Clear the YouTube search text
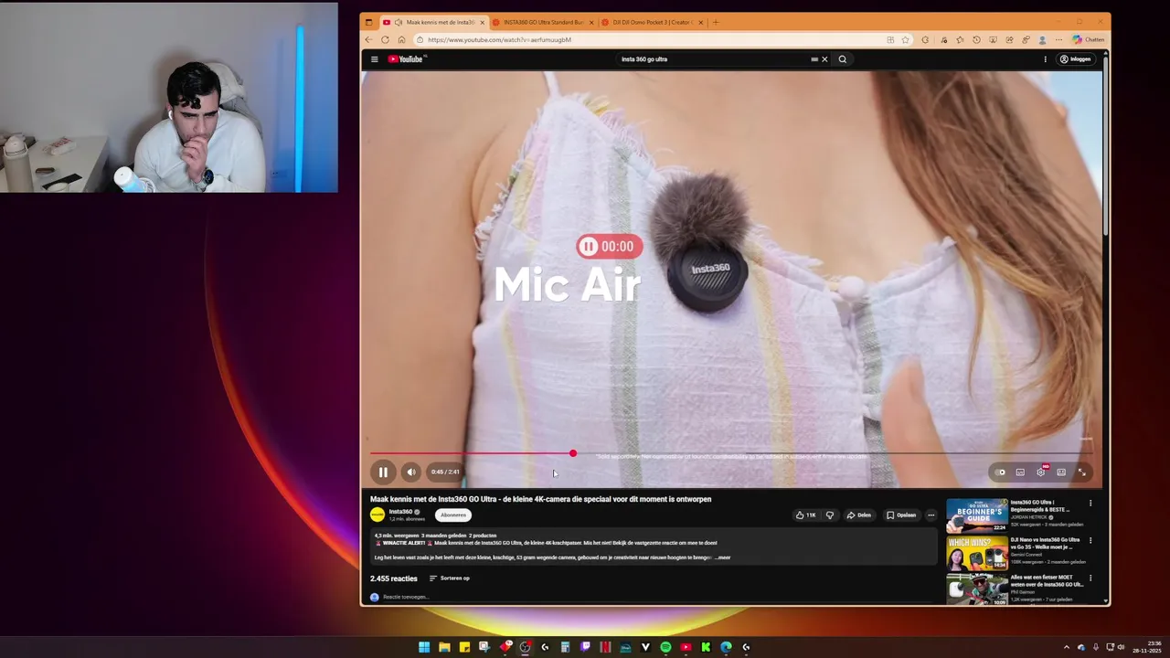Screen dimensions: 1170x658 click(x=824, y=59)
